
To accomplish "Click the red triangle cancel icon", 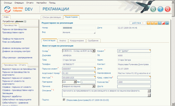I will (x=163, y=23).
